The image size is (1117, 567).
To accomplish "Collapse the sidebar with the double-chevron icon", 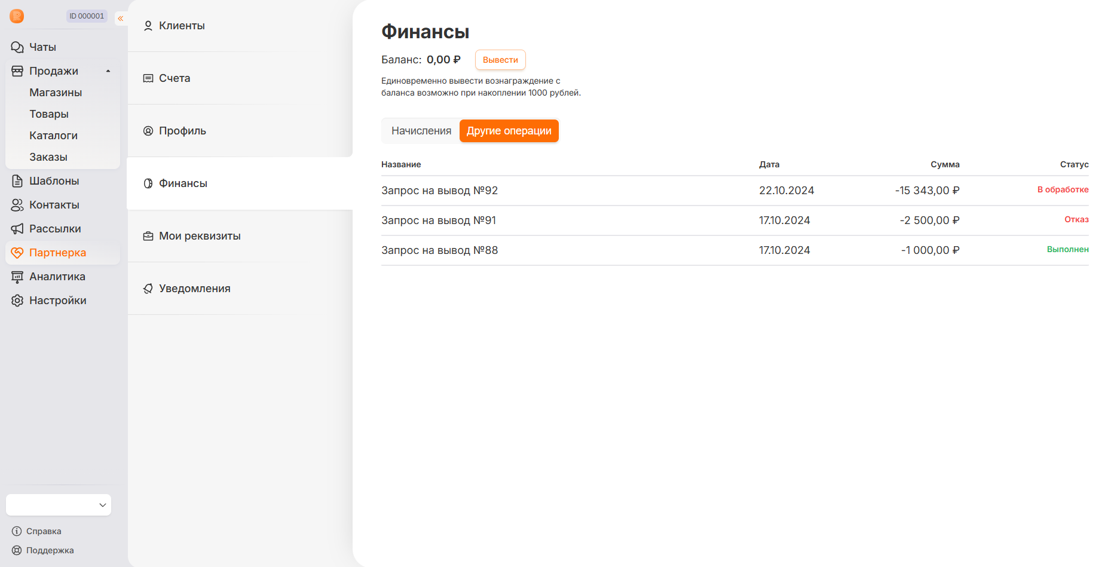I will 121,19.
